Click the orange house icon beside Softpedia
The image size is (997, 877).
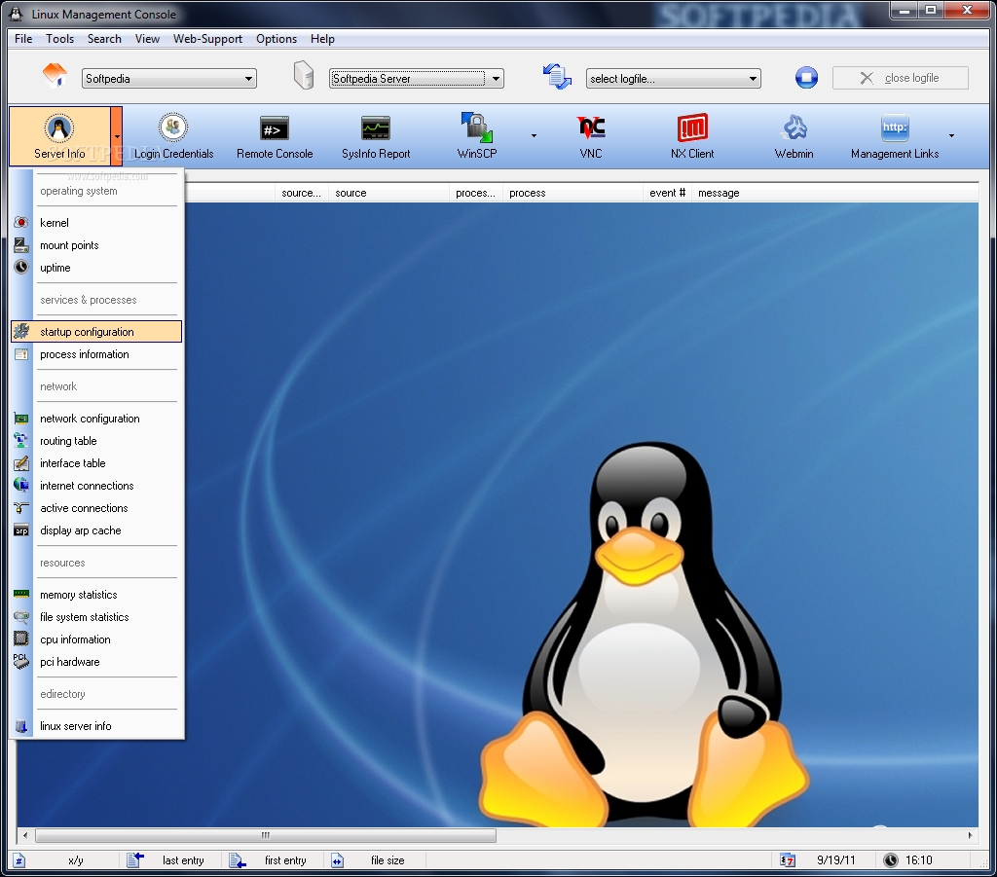55,76
